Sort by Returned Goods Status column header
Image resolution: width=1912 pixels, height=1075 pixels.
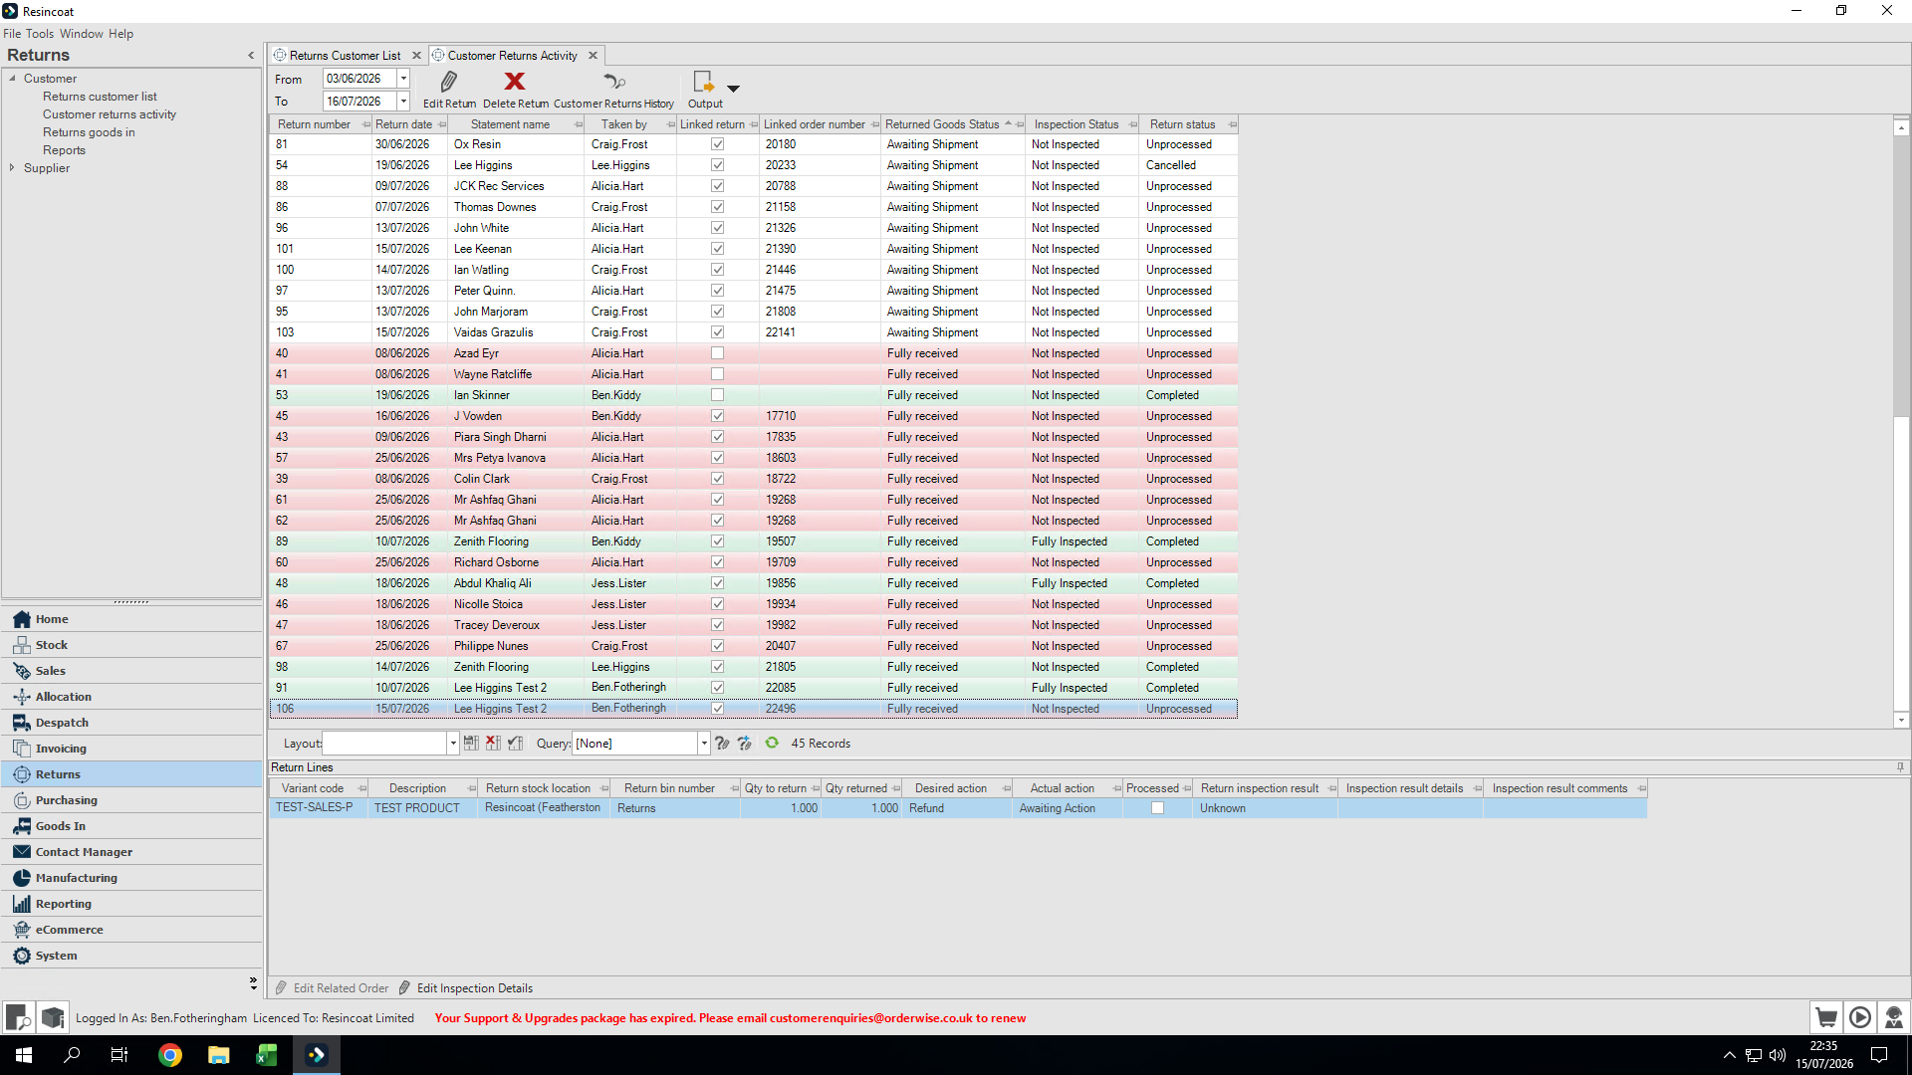tap(942, 124)
